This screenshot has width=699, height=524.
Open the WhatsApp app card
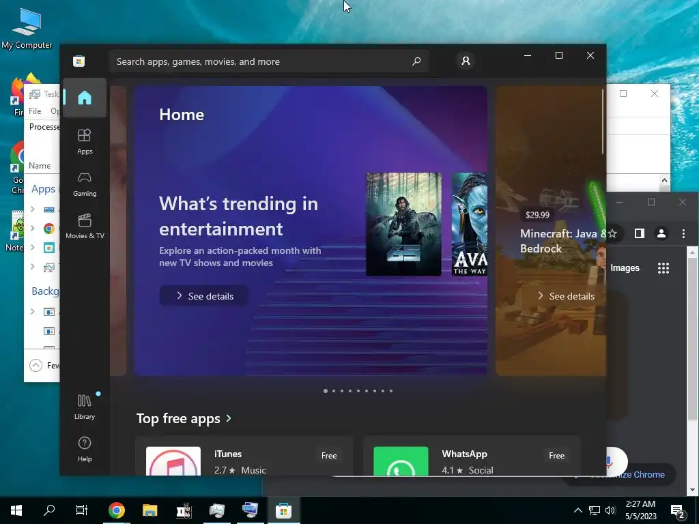(x=472, y=456)
